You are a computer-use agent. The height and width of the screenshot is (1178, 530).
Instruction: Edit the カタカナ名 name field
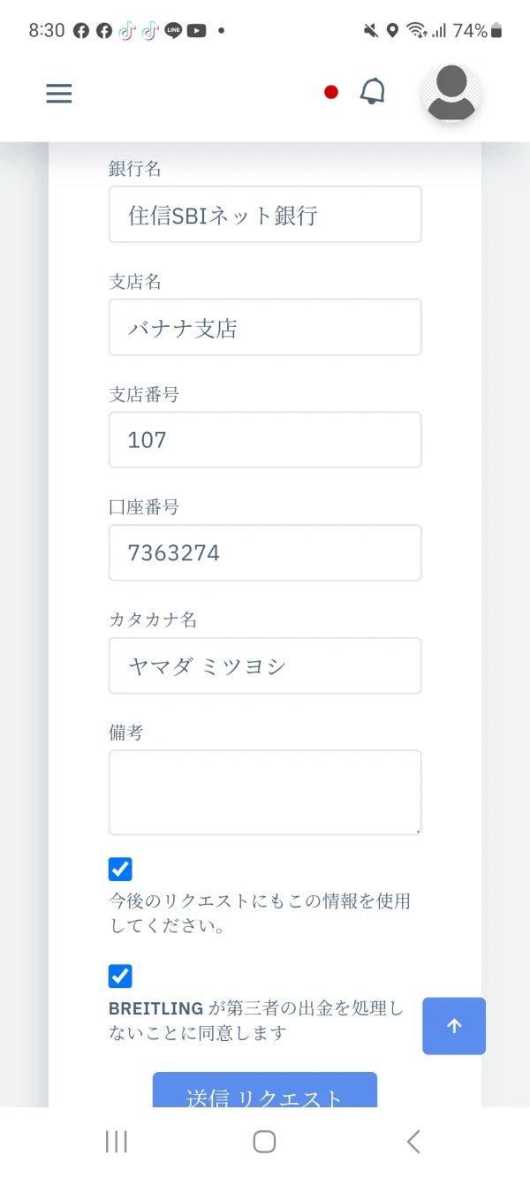264,665
